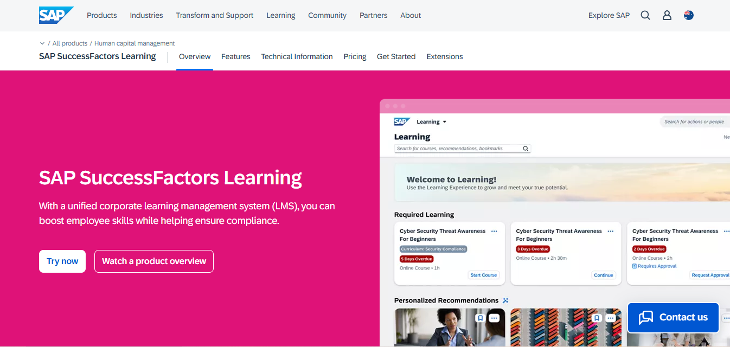Open ellipsis menu on shipping containers recommendation
The image size is (730, 347).
[x=611, y=318]
